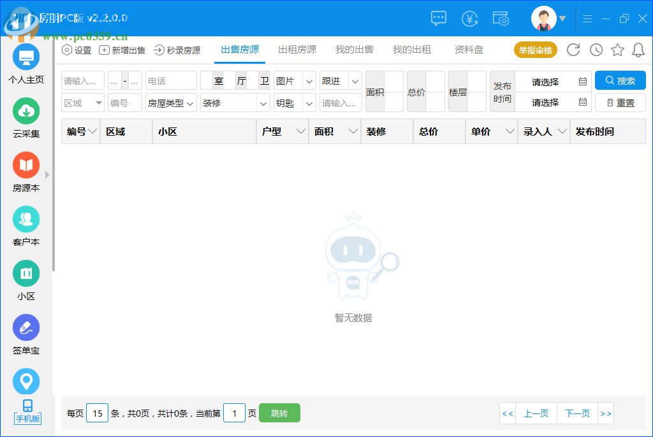The height and width of the screenshot is (437, 653).
Task: Toggle the 室 room filter
Action: point(219,80)
